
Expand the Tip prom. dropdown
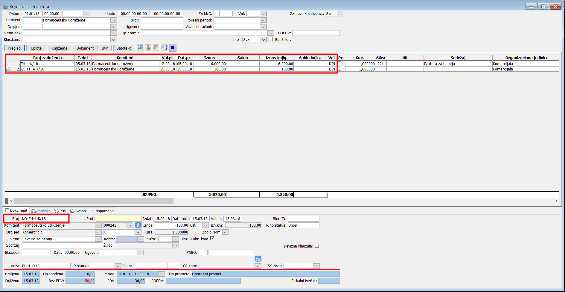tap(271, 33)
